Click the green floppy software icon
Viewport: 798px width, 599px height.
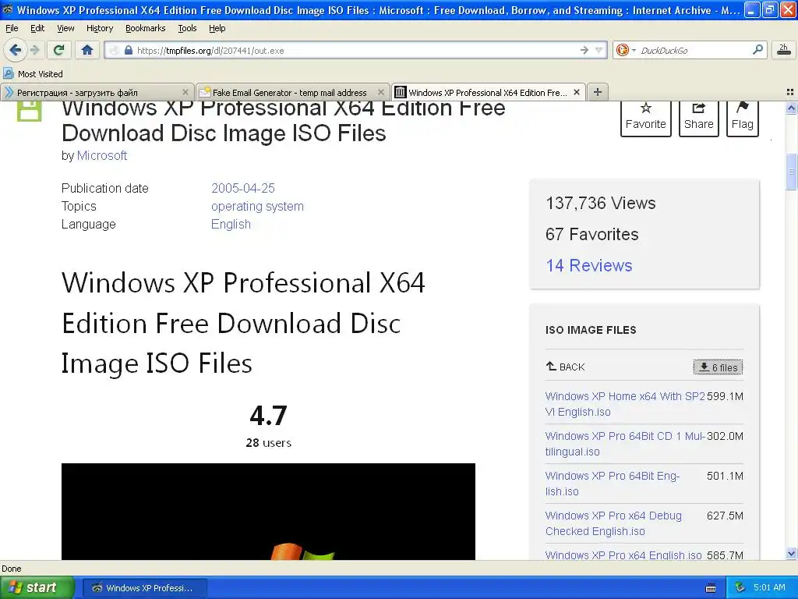click(x=29, y=111)
